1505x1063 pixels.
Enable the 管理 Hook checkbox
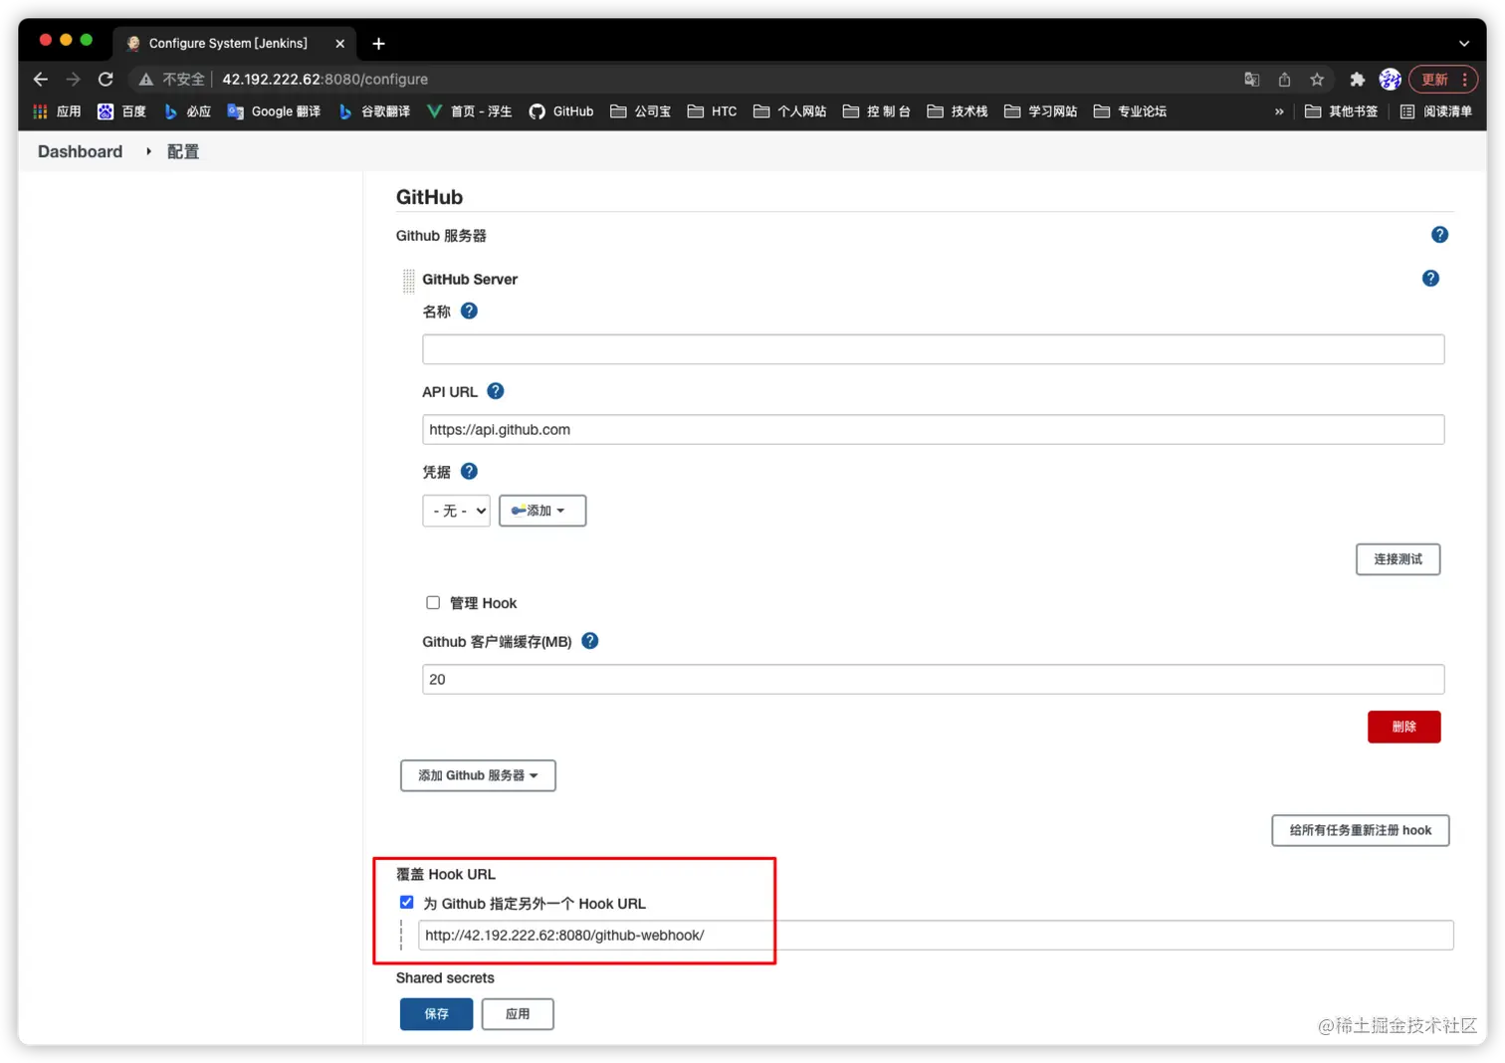coord(433,602)
